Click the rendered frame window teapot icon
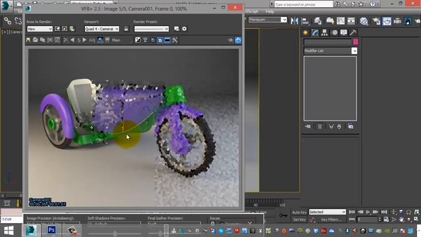421x237 pixels. pyautogui.click(x=387, y=21)
